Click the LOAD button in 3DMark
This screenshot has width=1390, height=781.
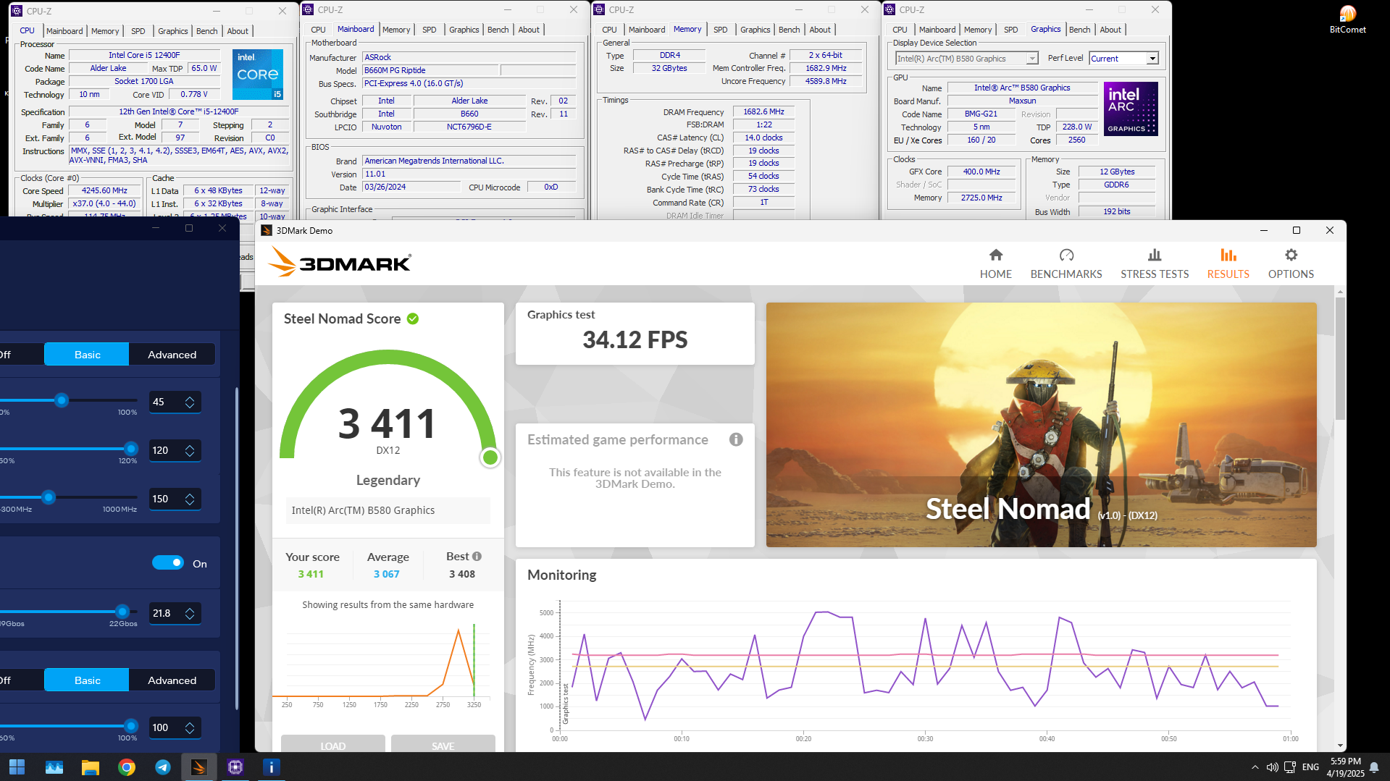333,745
